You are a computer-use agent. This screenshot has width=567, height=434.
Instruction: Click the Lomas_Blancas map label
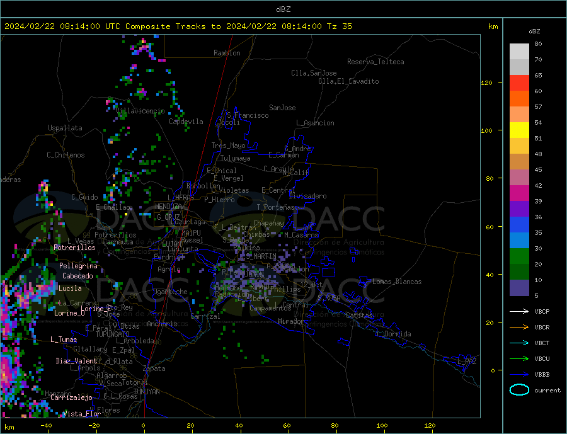tap(397, 282)
